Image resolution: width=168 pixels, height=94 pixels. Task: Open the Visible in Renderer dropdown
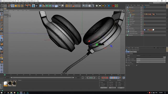tap(151, 61)
